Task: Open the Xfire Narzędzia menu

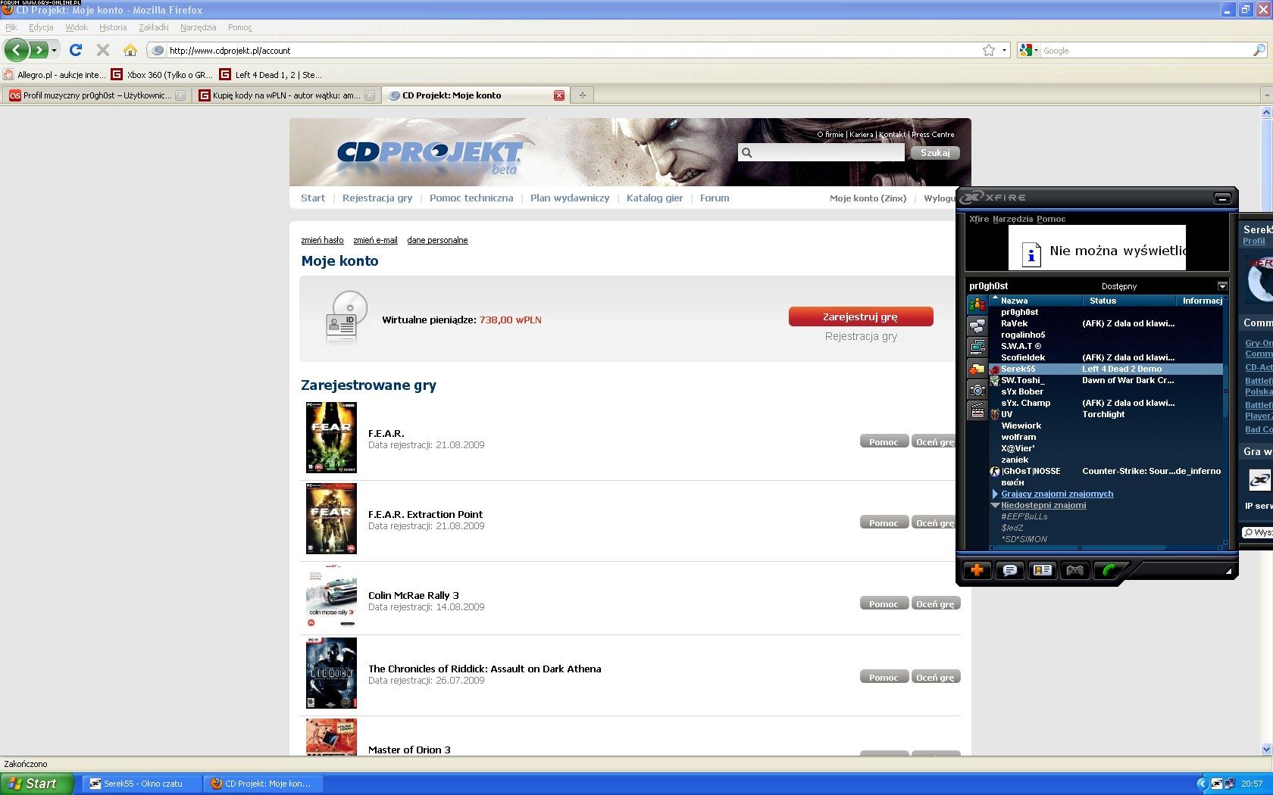Action: 1012,219
